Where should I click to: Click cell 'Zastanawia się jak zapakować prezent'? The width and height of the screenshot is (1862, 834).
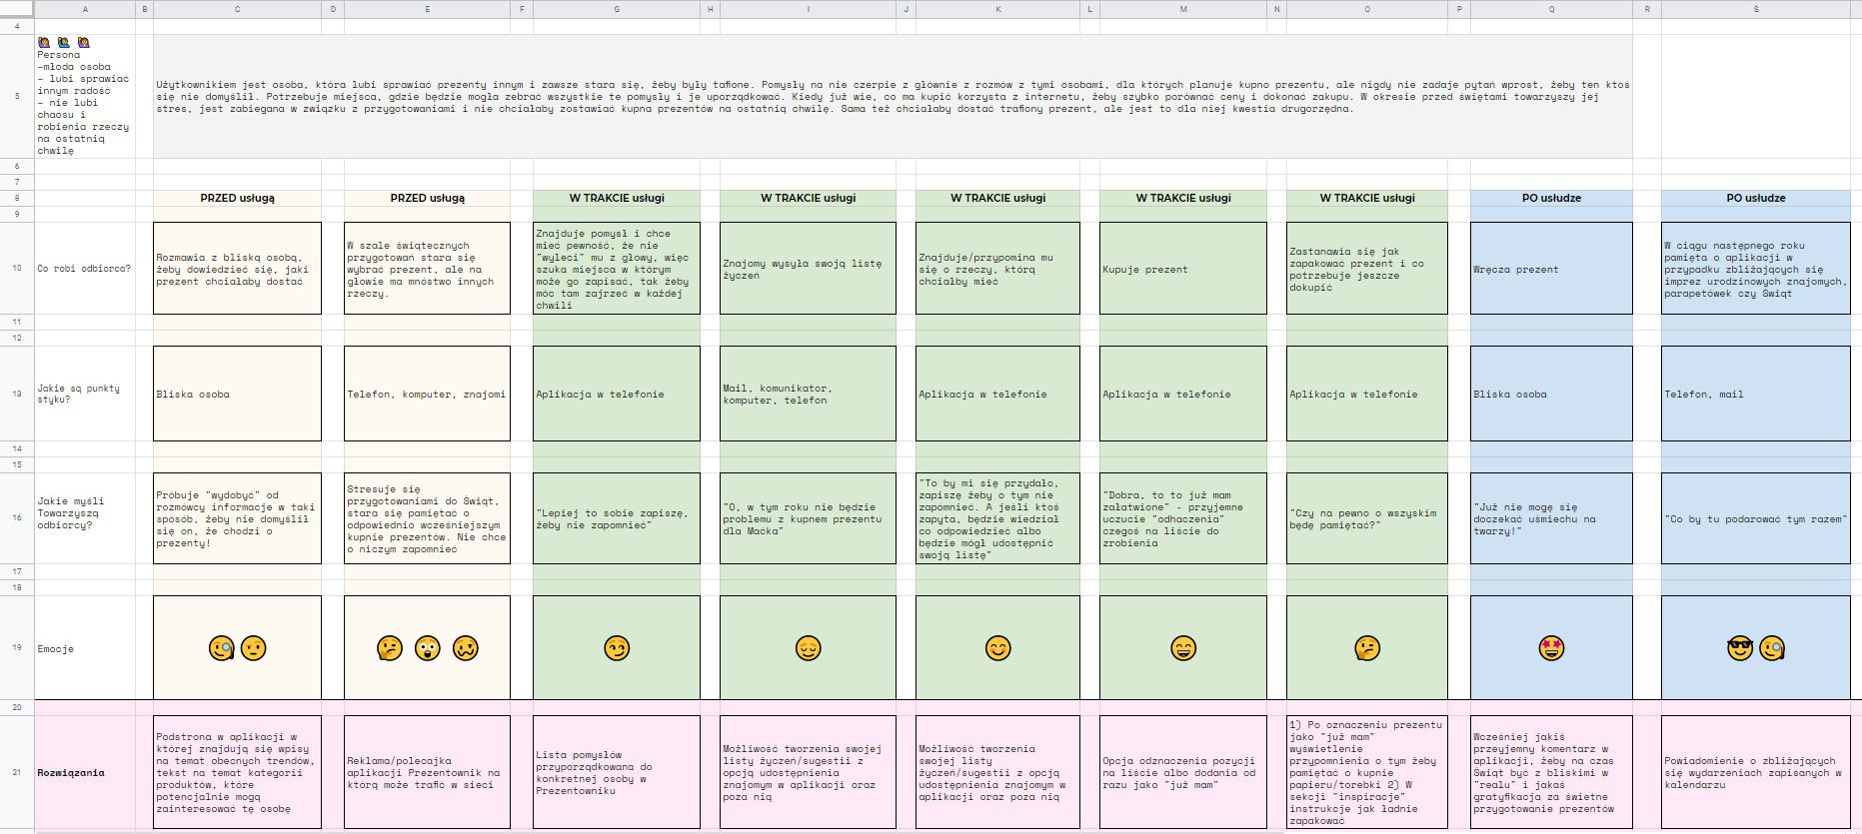pos(1367,269)
